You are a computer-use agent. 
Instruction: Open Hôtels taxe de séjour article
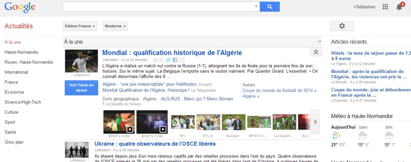click(x=370, y=56)
